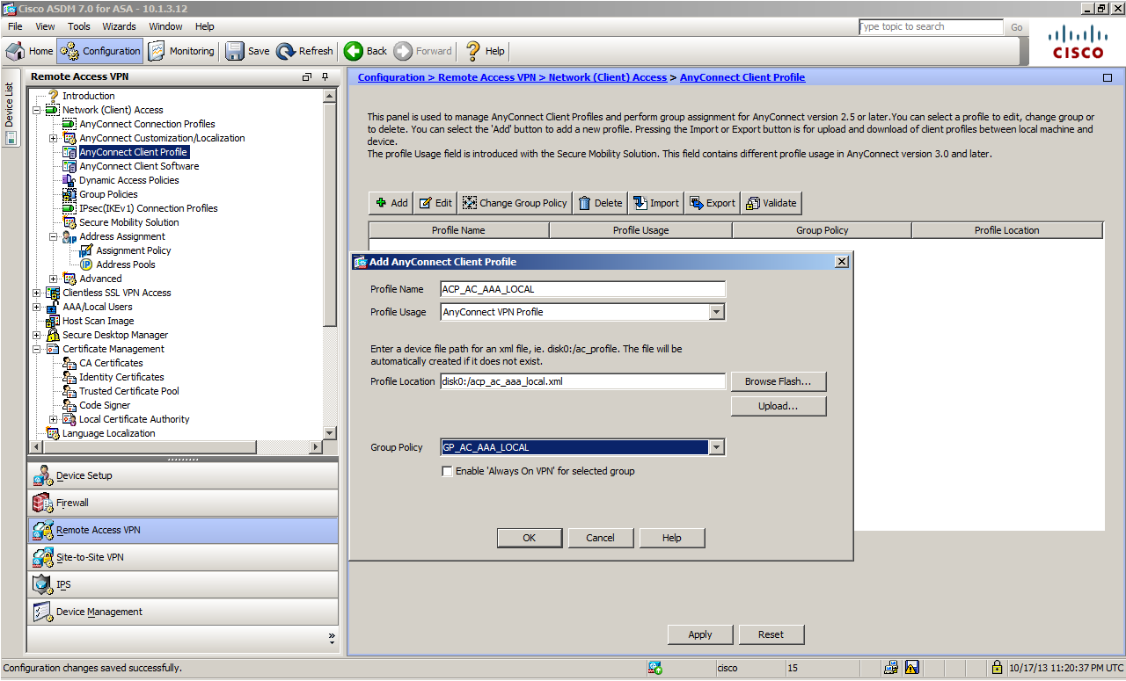Validate the client profile

pyautogui.click(x=771, y=203)
